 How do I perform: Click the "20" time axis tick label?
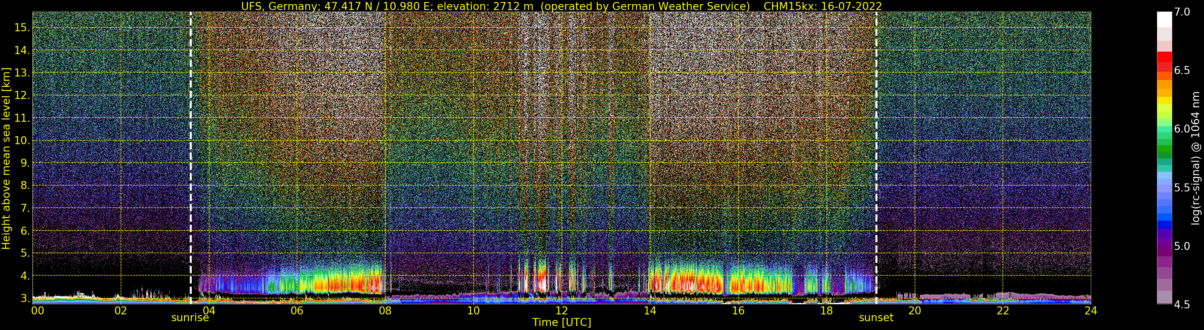[914, 310]
